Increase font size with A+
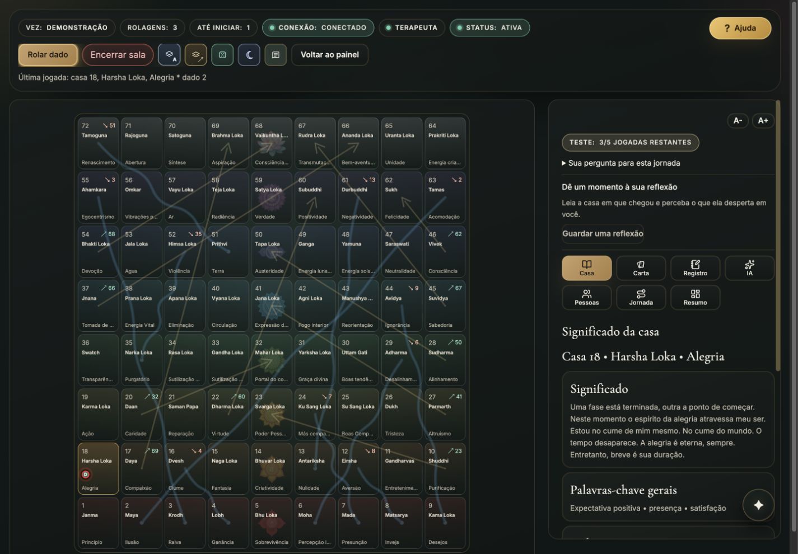Screen dimensions: 798x554 coord(763,120)
